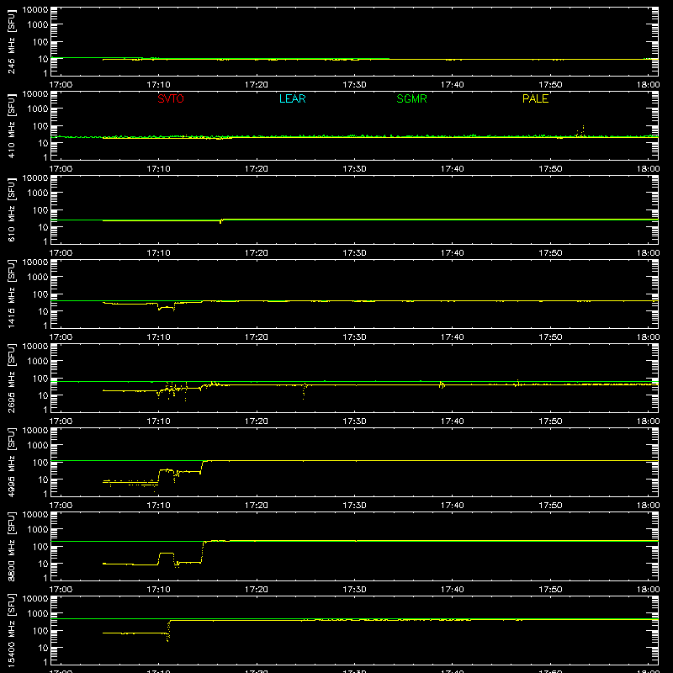The height and width of the screenshot is (673, 673).
Task: Click 17:10 under the 1415 MHz panel
Action: point(158,337)
